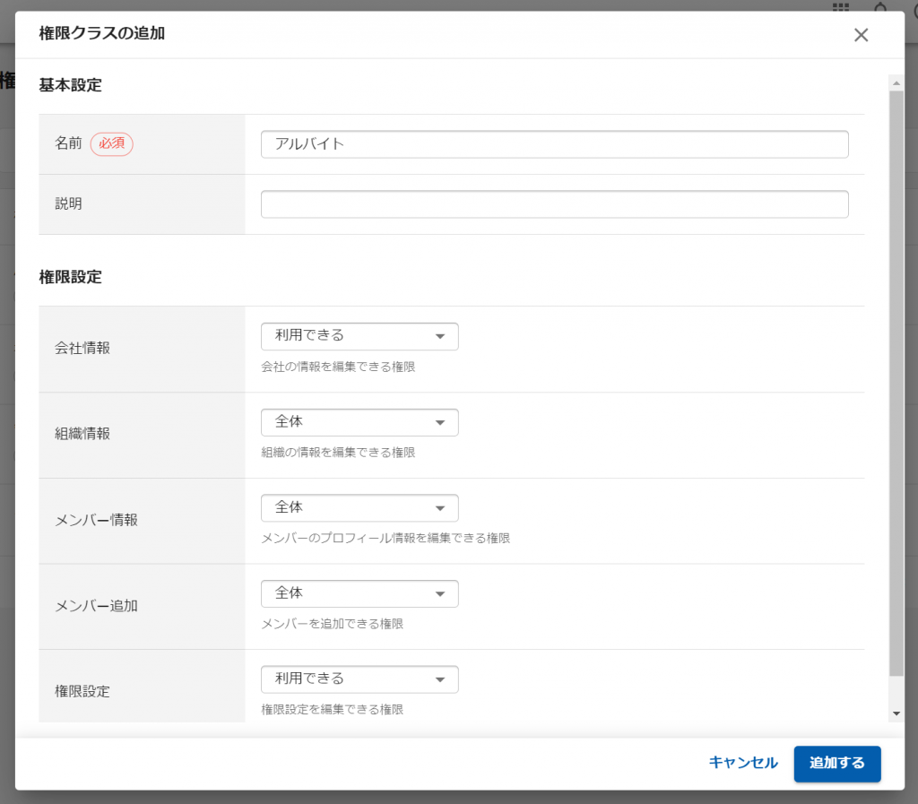The image size is (918, 804).
Task: Click the text 権限設定を編集できる権限
Action: [x=332, y=710]
